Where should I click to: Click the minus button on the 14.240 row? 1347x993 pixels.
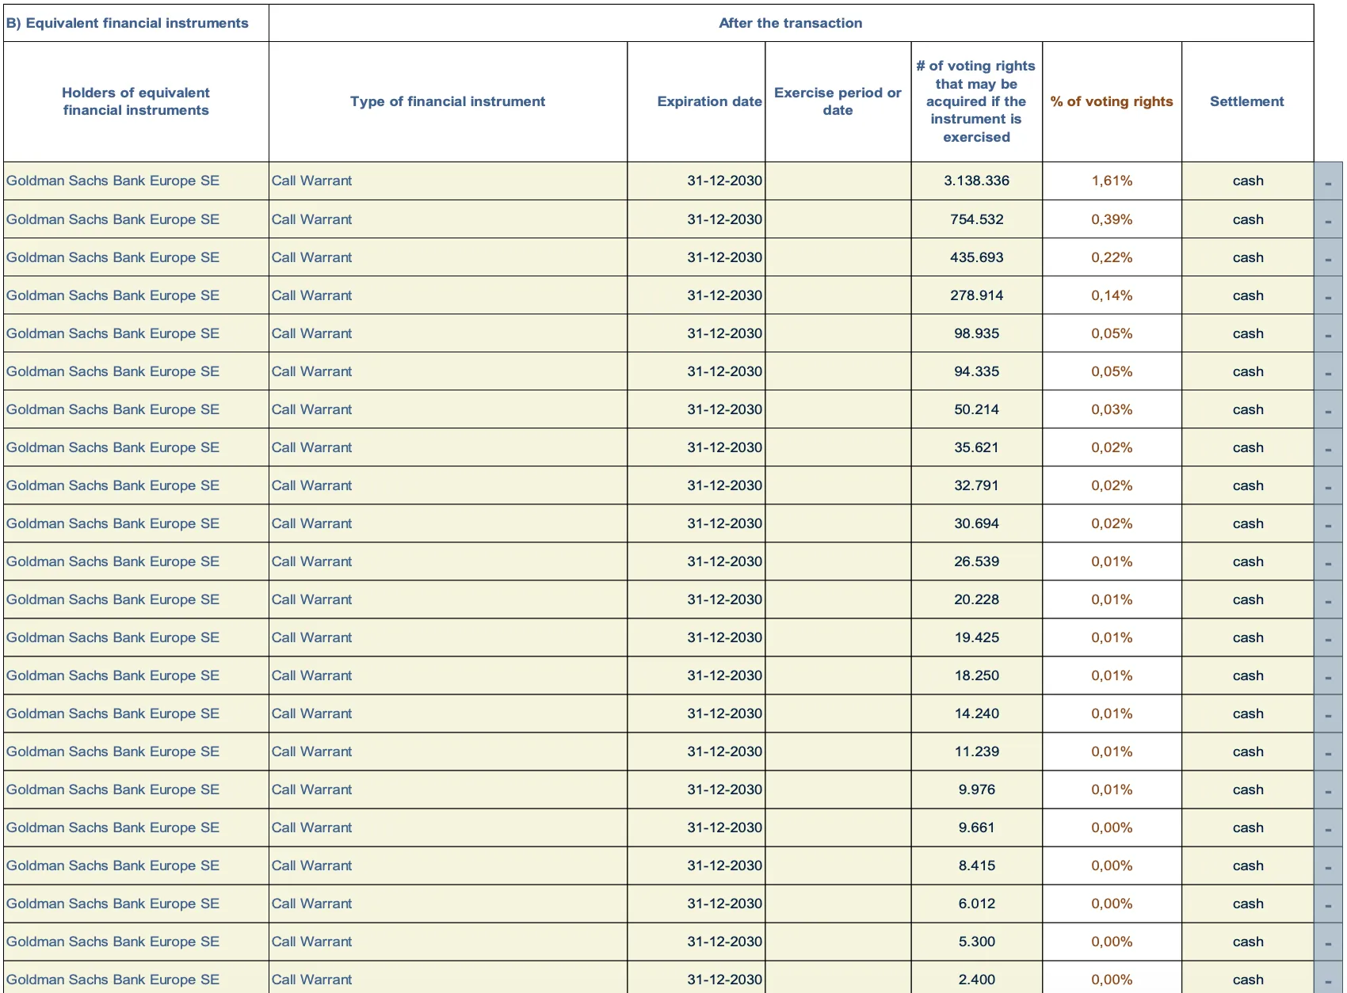pyautogui.click(x=1328, y=713)
